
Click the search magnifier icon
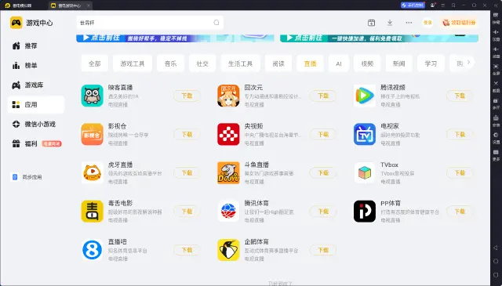[x=216, y=23]
